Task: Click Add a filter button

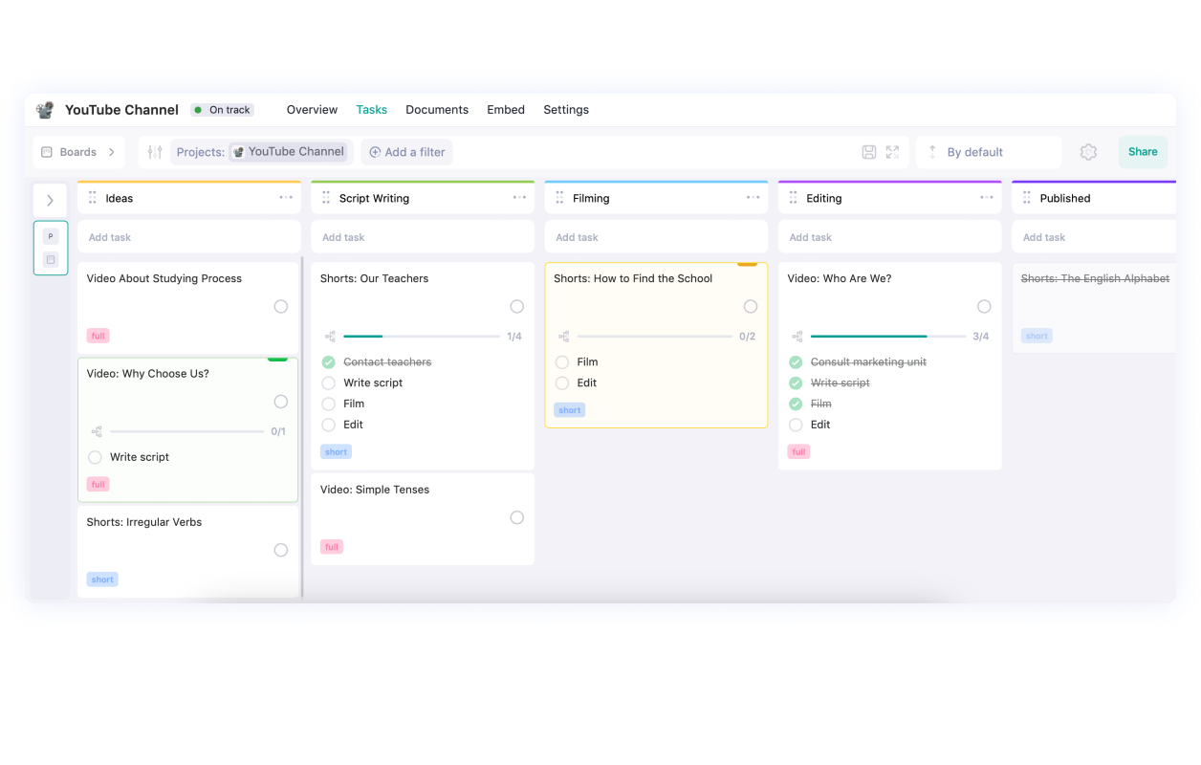Action: [407, 152]
